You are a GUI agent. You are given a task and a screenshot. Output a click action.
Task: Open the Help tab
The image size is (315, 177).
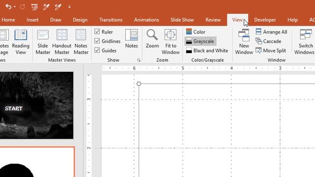pyautogui.click(x=292, y=20)
